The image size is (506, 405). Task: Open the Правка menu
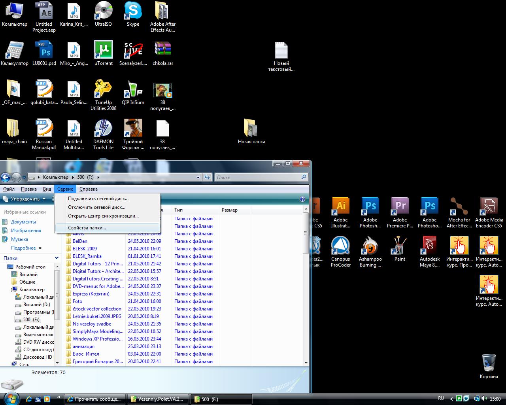pyautogui.click(x=29, y=189)
